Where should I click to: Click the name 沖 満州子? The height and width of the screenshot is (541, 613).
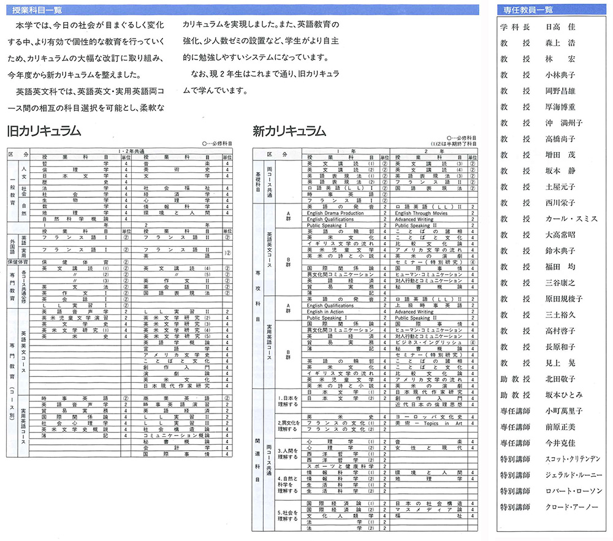click(564, 123)
